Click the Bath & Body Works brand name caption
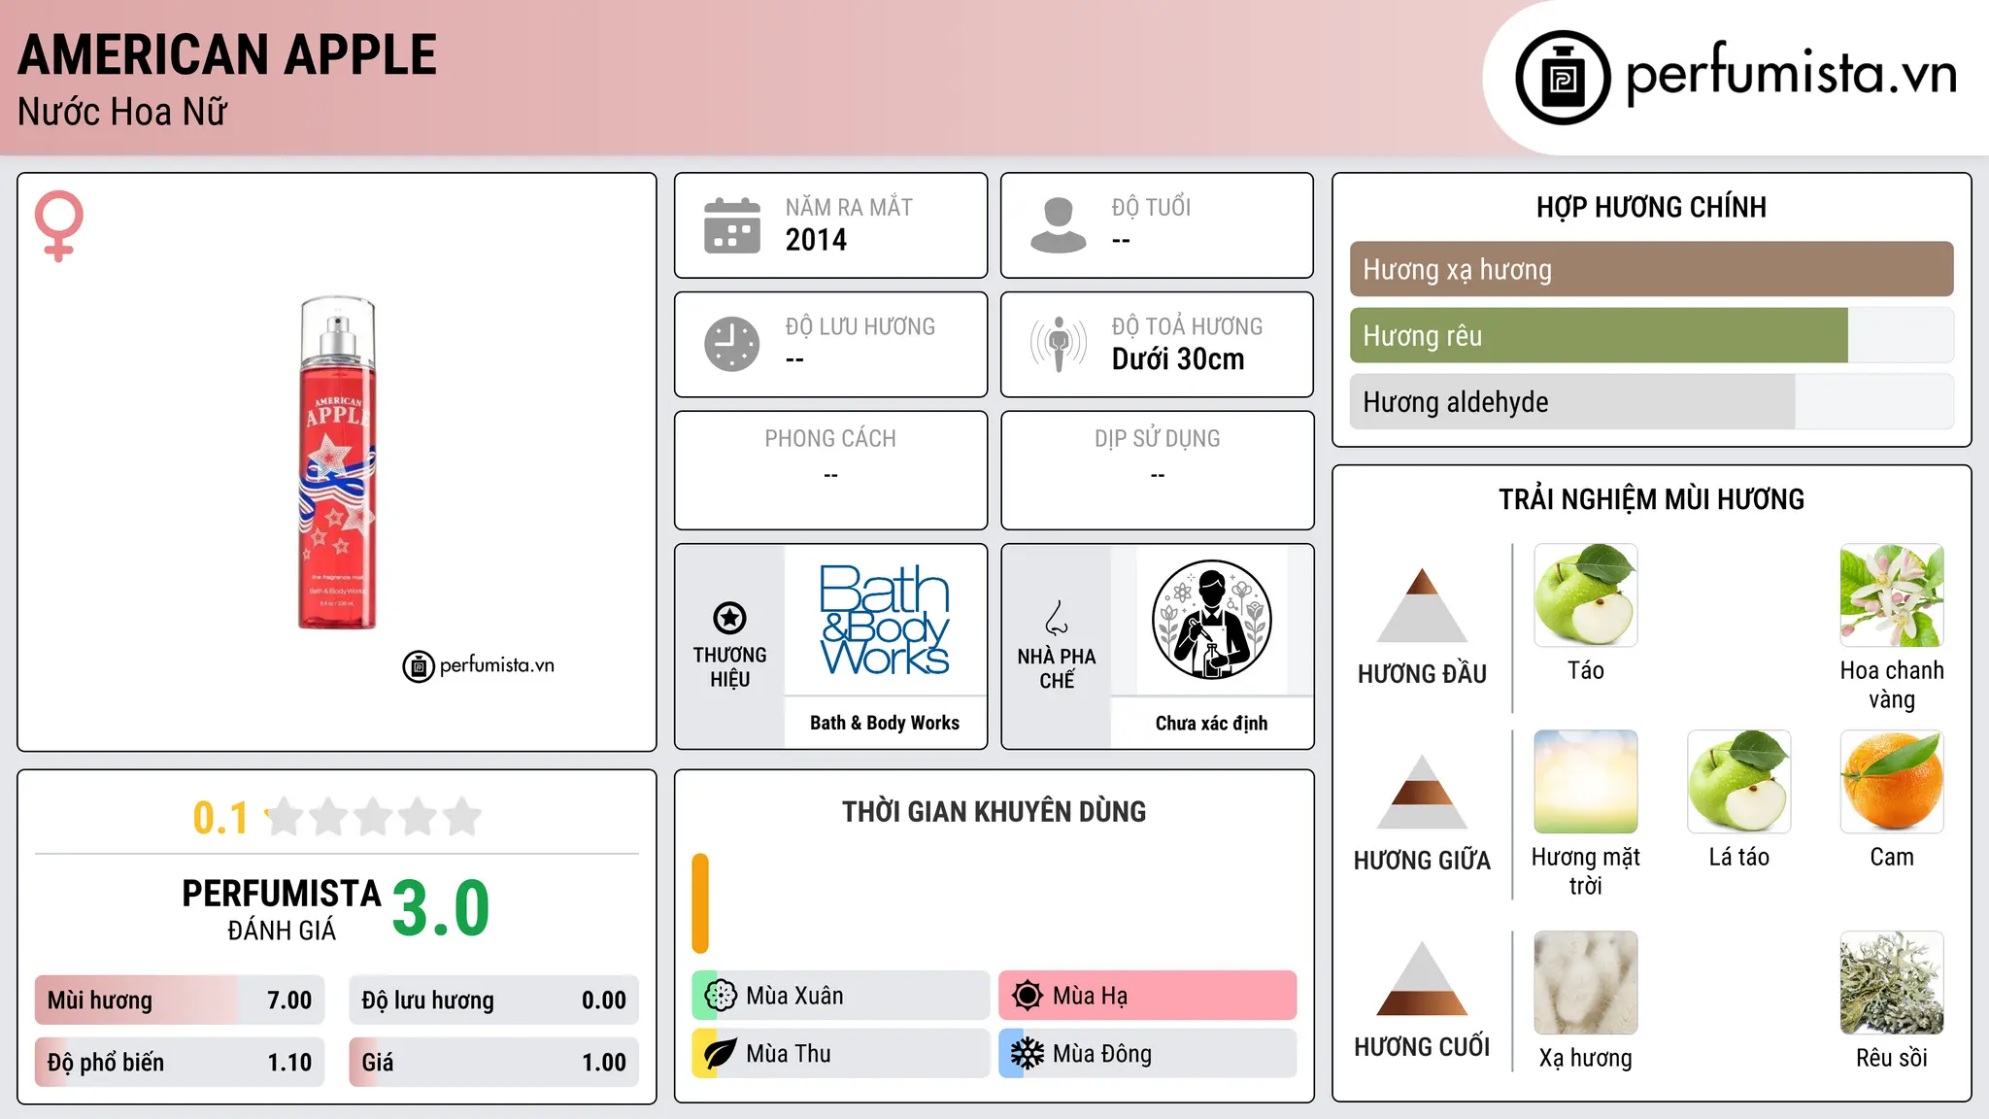 pyautogui.click(x=885, y=723)
